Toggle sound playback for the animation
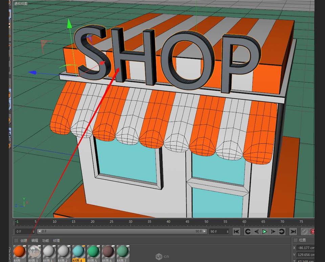The width and height of the screenshot is (325, 262). click(x=305, y=231)
